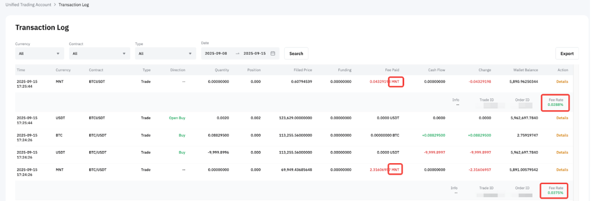Show Details for the last MNT BTC/USDT row
The image size is (591, 201).
(562, 170)
